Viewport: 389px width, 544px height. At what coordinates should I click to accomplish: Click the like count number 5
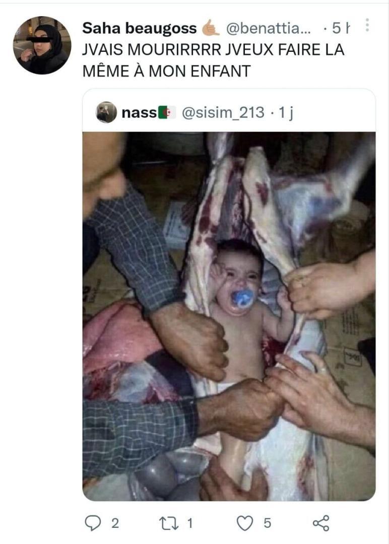coord(267,523)
